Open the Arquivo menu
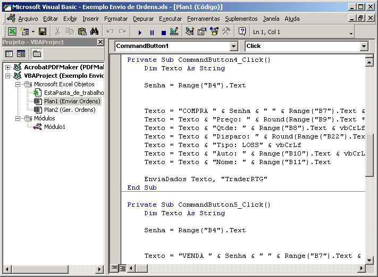This screenshot has width=378, height=277. click(28, 19)
